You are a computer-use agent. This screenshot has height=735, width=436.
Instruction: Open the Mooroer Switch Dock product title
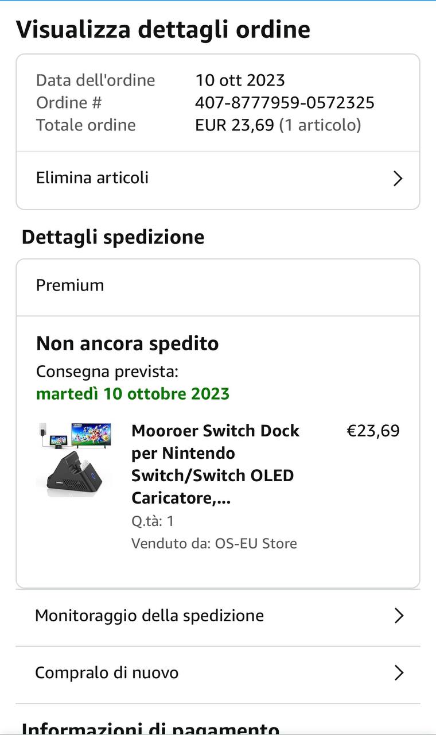[x=215, y=464]
